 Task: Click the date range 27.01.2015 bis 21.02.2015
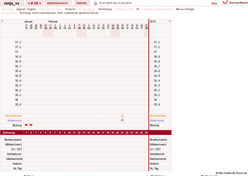(115, 3)
